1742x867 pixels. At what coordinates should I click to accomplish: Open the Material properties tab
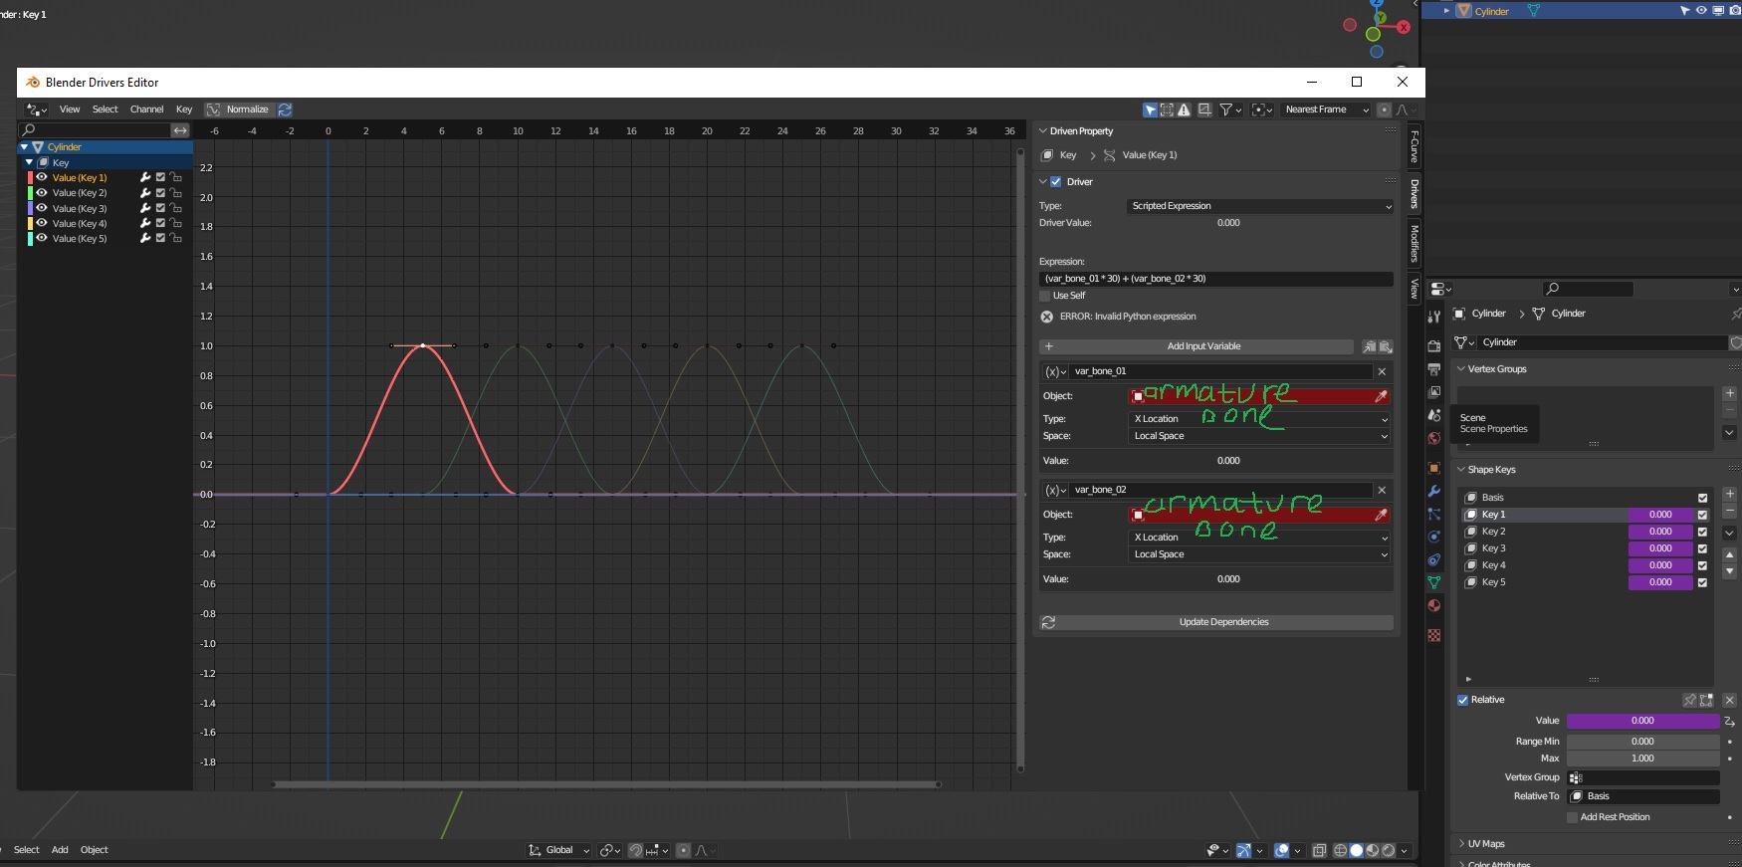[x=1434, y=605]
